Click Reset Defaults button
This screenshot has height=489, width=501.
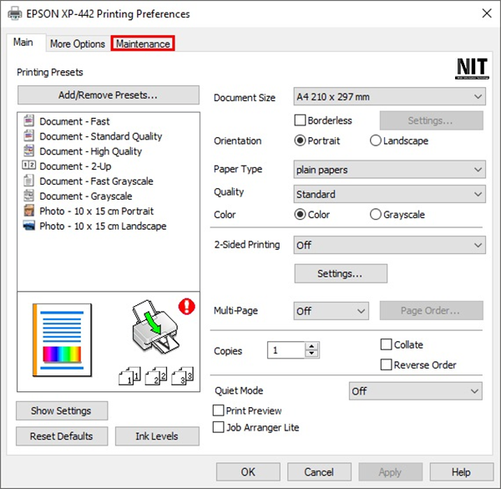(x=62, y=436)
